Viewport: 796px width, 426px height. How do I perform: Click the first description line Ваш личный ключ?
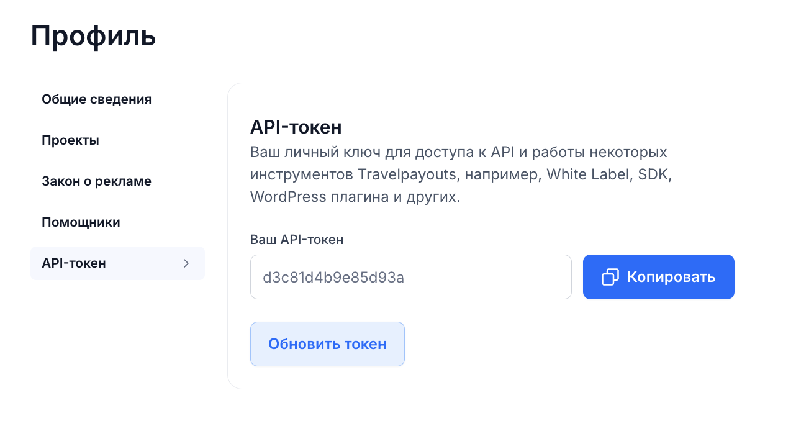(459, 152)
